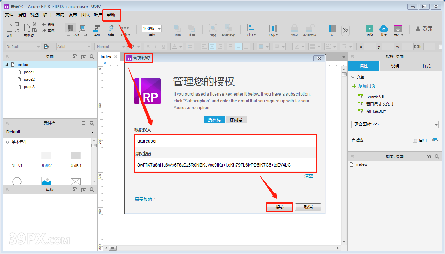
Task: Open the Edit (编辑) menu
Action: 22,15
